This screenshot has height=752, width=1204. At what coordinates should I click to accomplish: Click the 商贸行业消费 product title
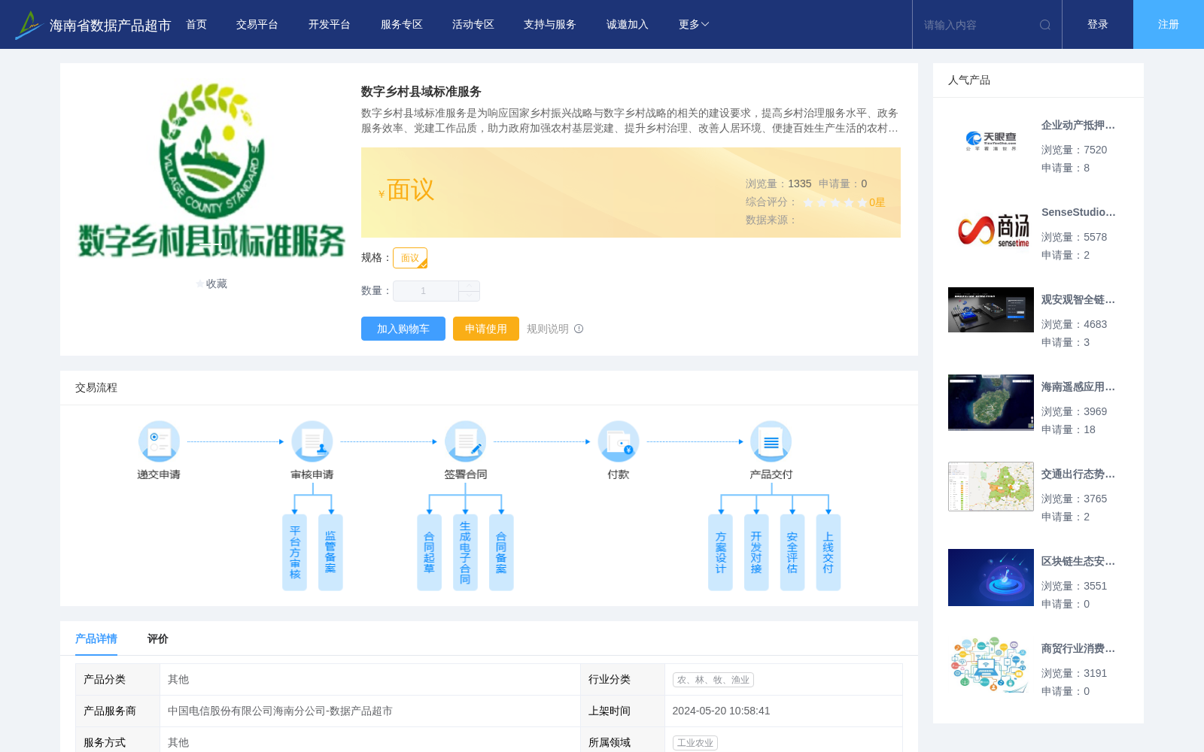1078,648
